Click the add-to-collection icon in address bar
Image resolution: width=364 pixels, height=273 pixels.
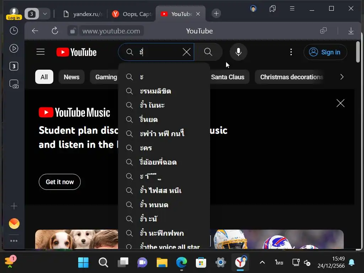point(323,31)
